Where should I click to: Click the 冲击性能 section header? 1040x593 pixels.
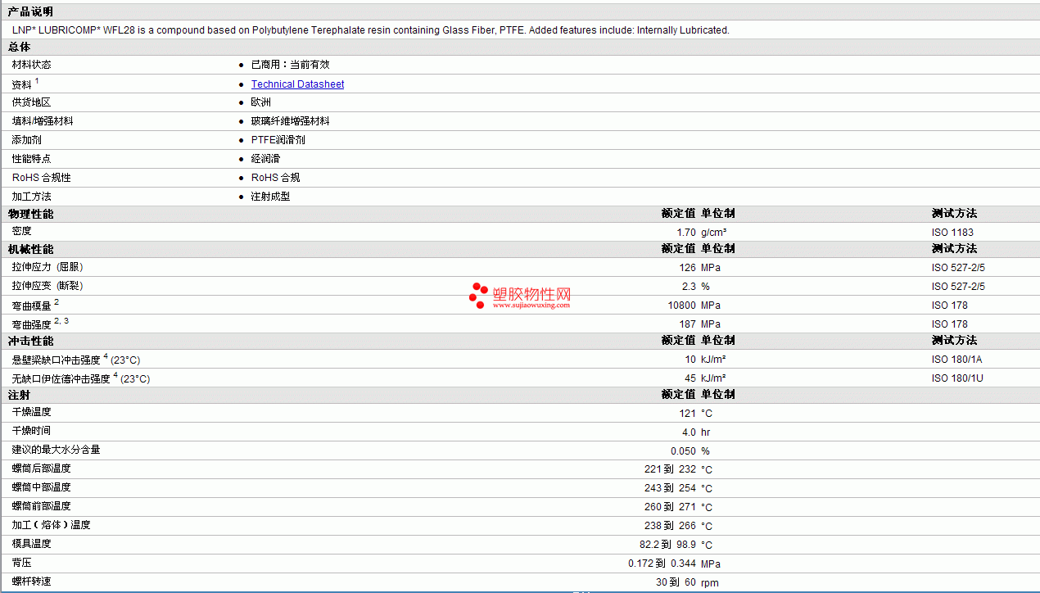30,341
